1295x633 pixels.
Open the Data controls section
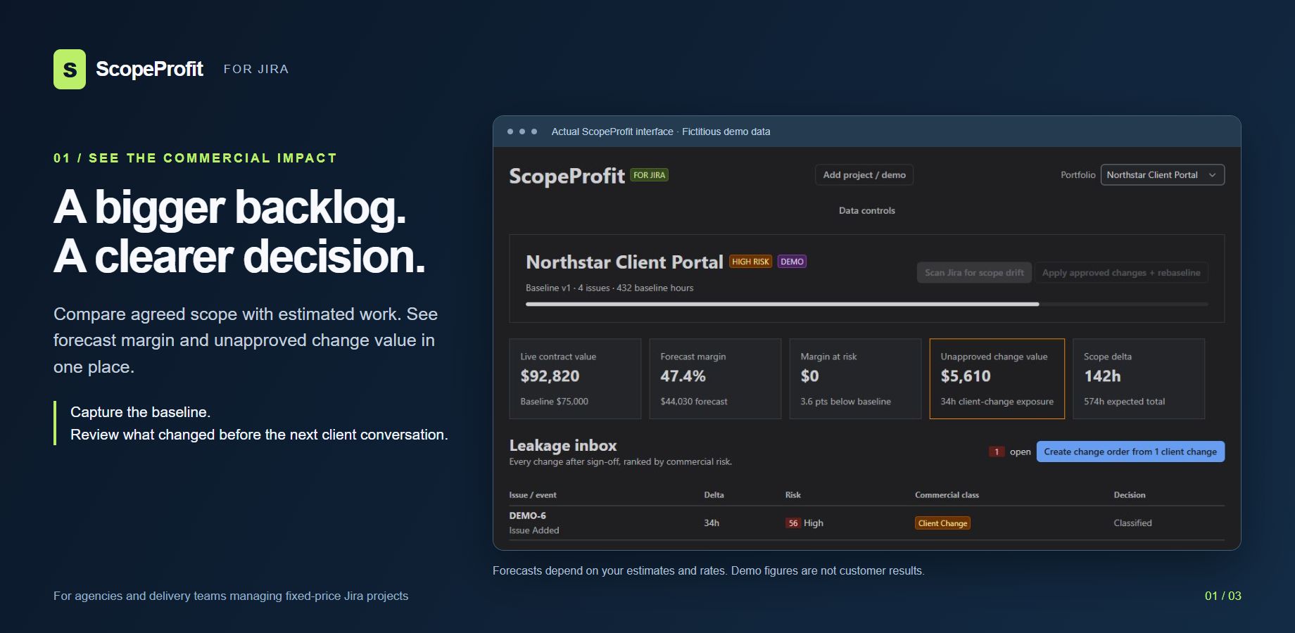[x=866, y=210]
